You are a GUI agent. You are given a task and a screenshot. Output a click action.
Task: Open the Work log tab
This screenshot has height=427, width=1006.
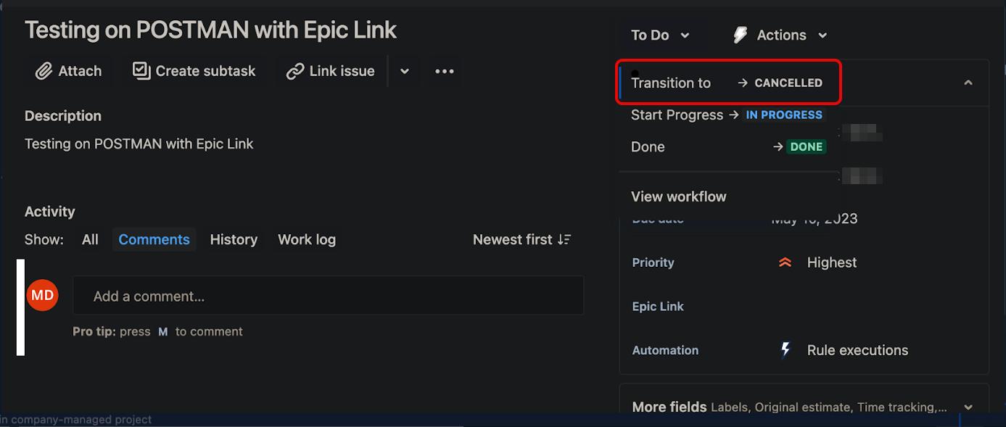(x=307, y=239)
